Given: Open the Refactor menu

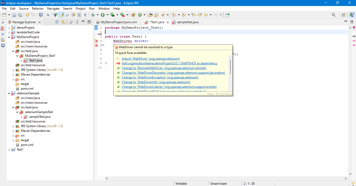Looking at the screenshot, I should [x=38, y=9].
